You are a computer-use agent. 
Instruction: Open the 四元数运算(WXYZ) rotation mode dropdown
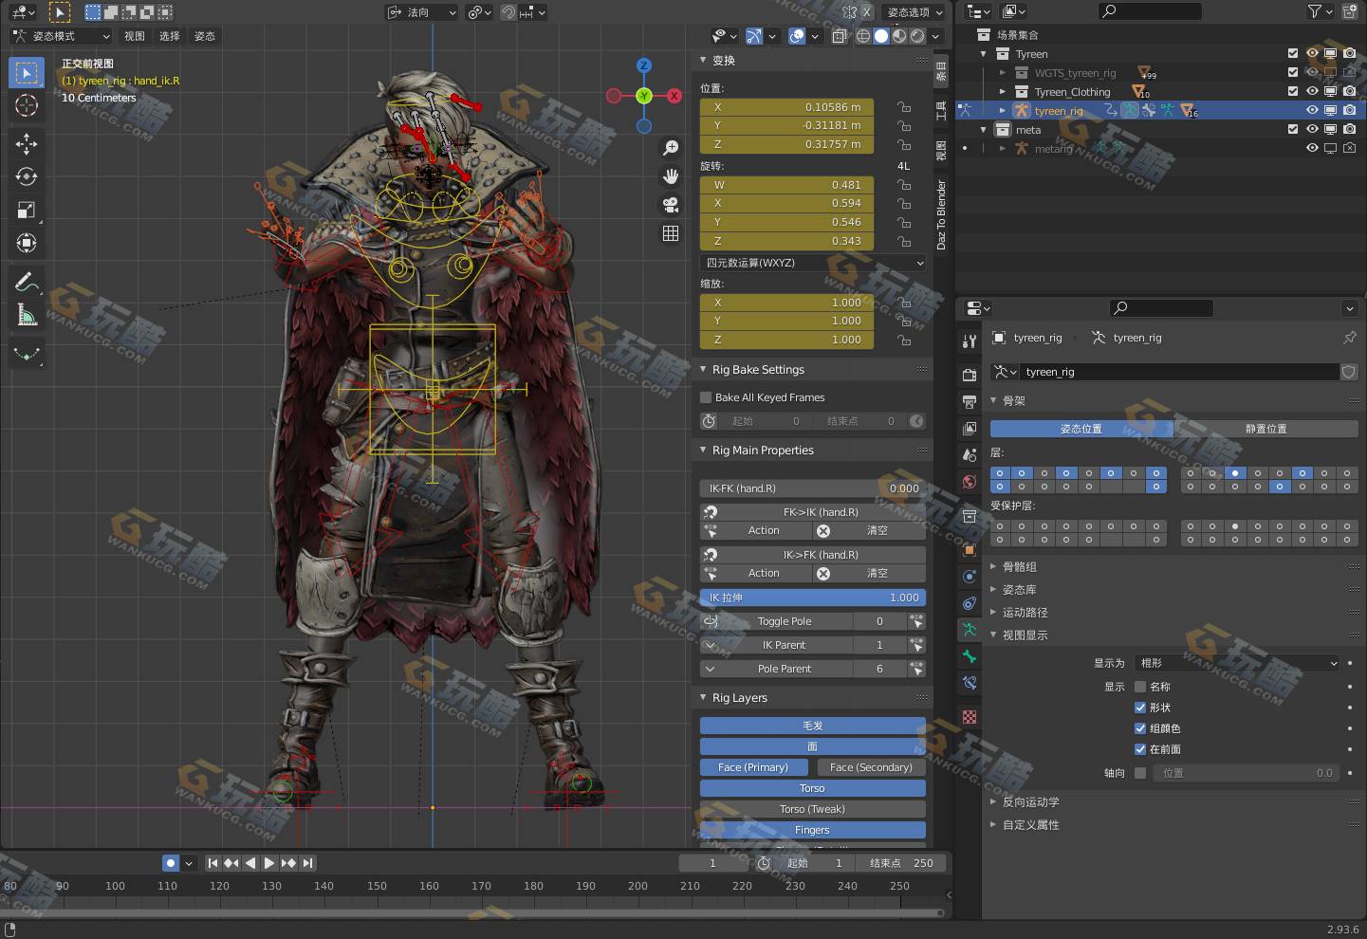click(813, 263)
